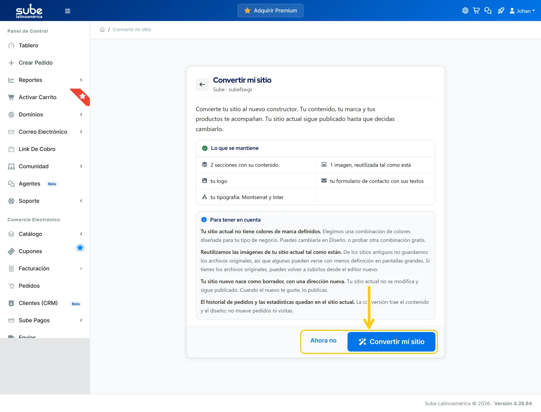Click the 'tu logo' row

(256, 181)
